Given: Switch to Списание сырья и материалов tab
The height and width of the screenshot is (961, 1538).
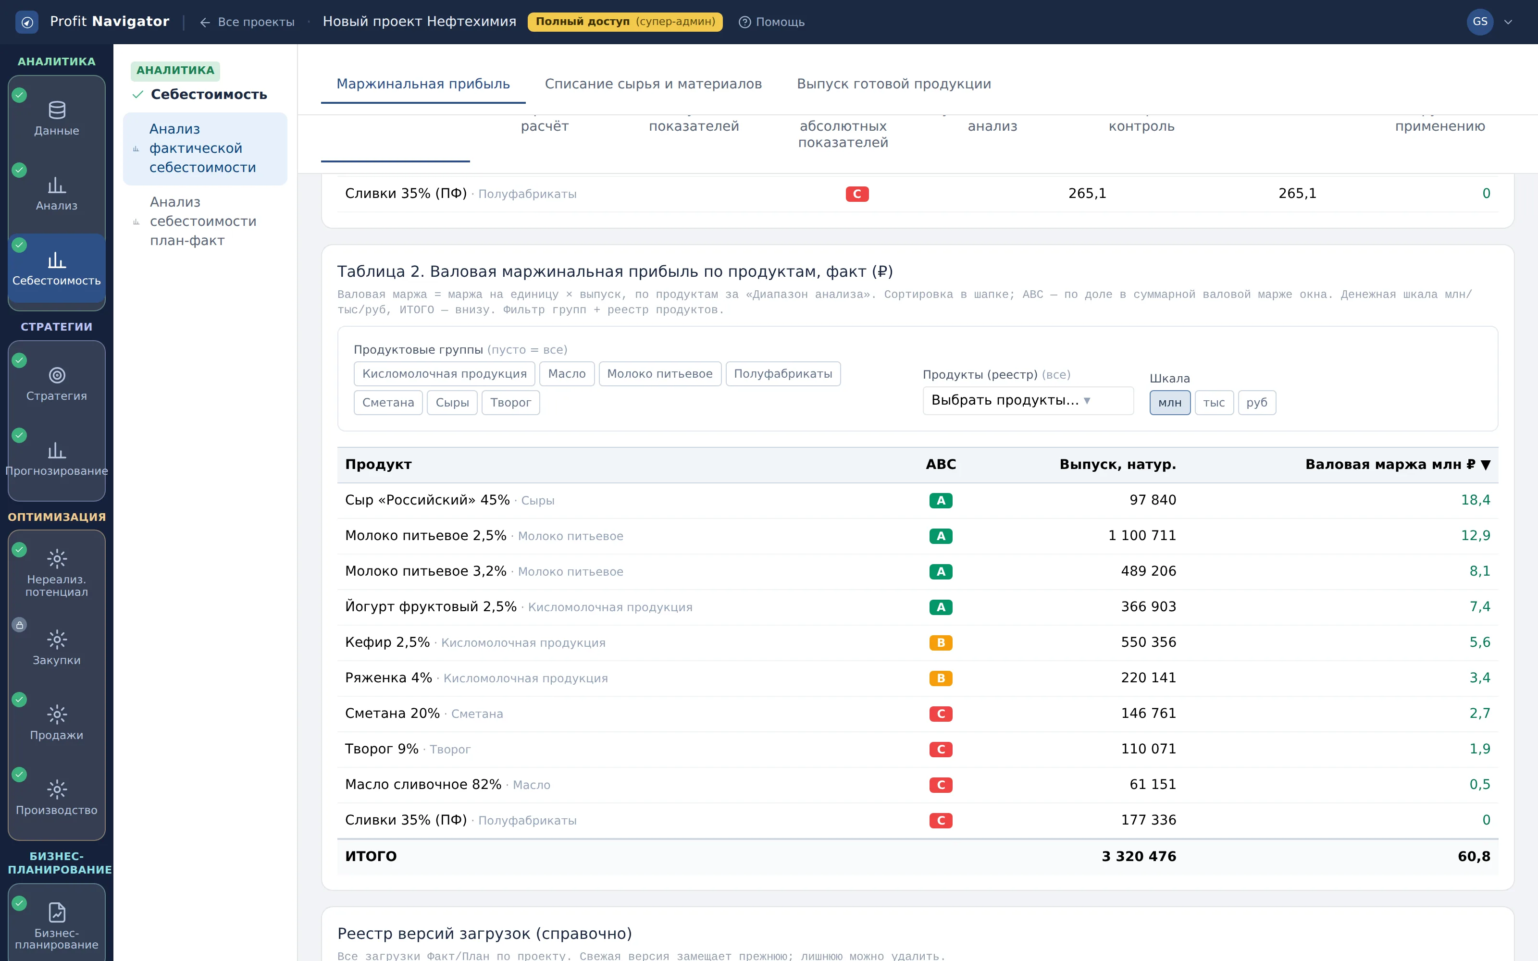Looking at the screenshot, I should point(653,84).
